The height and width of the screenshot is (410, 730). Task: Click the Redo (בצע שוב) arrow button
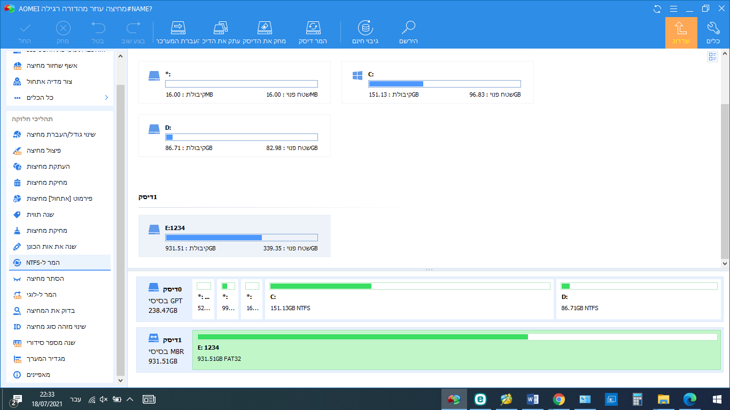[133, 33]
